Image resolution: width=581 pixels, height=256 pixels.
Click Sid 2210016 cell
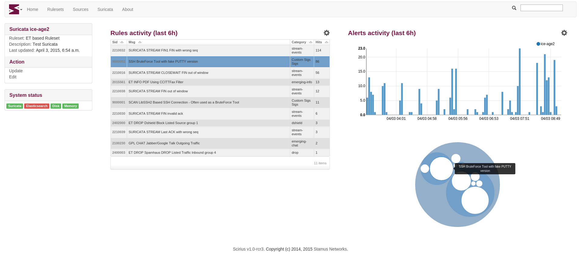point(119,73)
